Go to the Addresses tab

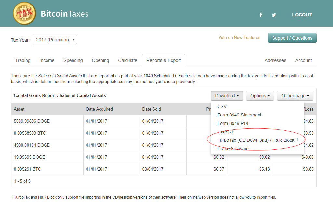(275, 60)
